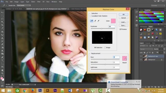Select the Zoom tool
The image size is (166, 93).
click(x=2, y=73)
